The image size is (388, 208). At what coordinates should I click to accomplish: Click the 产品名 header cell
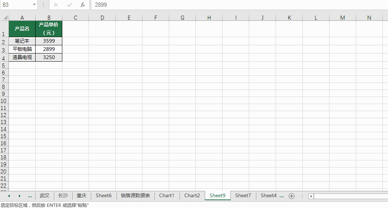point(22,29)
